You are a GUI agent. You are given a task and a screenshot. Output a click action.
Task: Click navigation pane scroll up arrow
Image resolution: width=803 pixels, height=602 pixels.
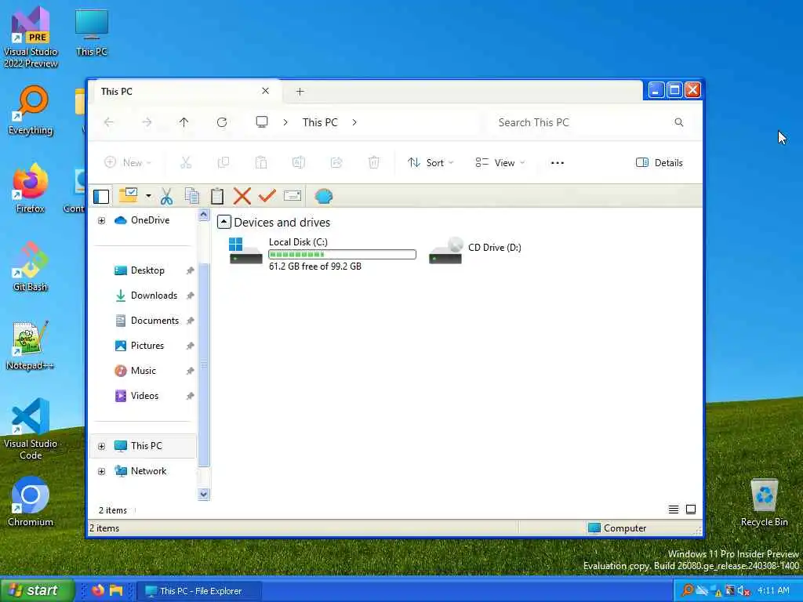tap(203, 215)
